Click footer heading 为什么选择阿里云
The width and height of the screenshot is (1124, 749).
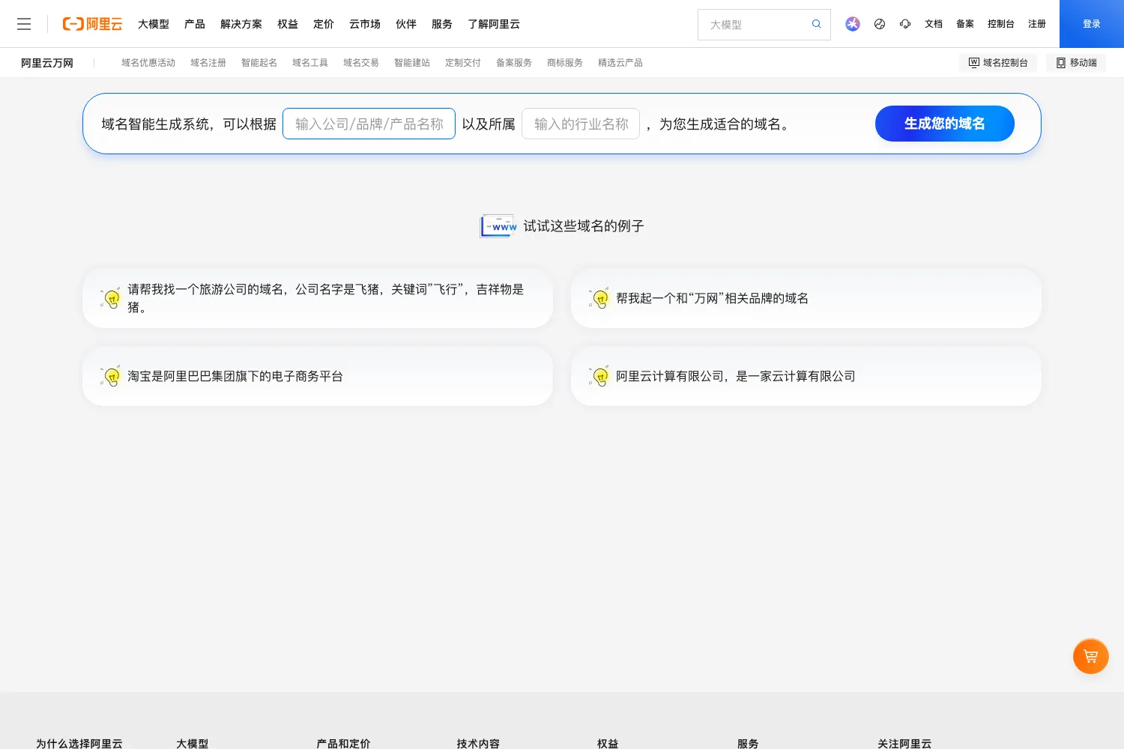pyautogui.click(x=79, y=743)
